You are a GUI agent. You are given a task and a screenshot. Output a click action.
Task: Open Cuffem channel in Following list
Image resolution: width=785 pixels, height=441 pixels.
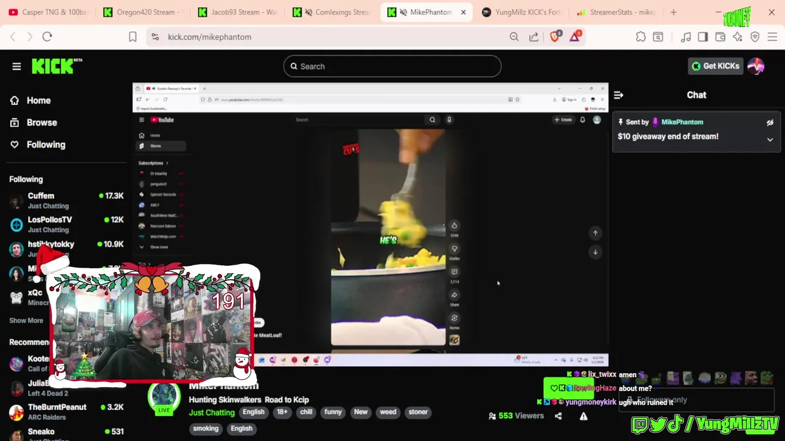(x=66, y=201)
